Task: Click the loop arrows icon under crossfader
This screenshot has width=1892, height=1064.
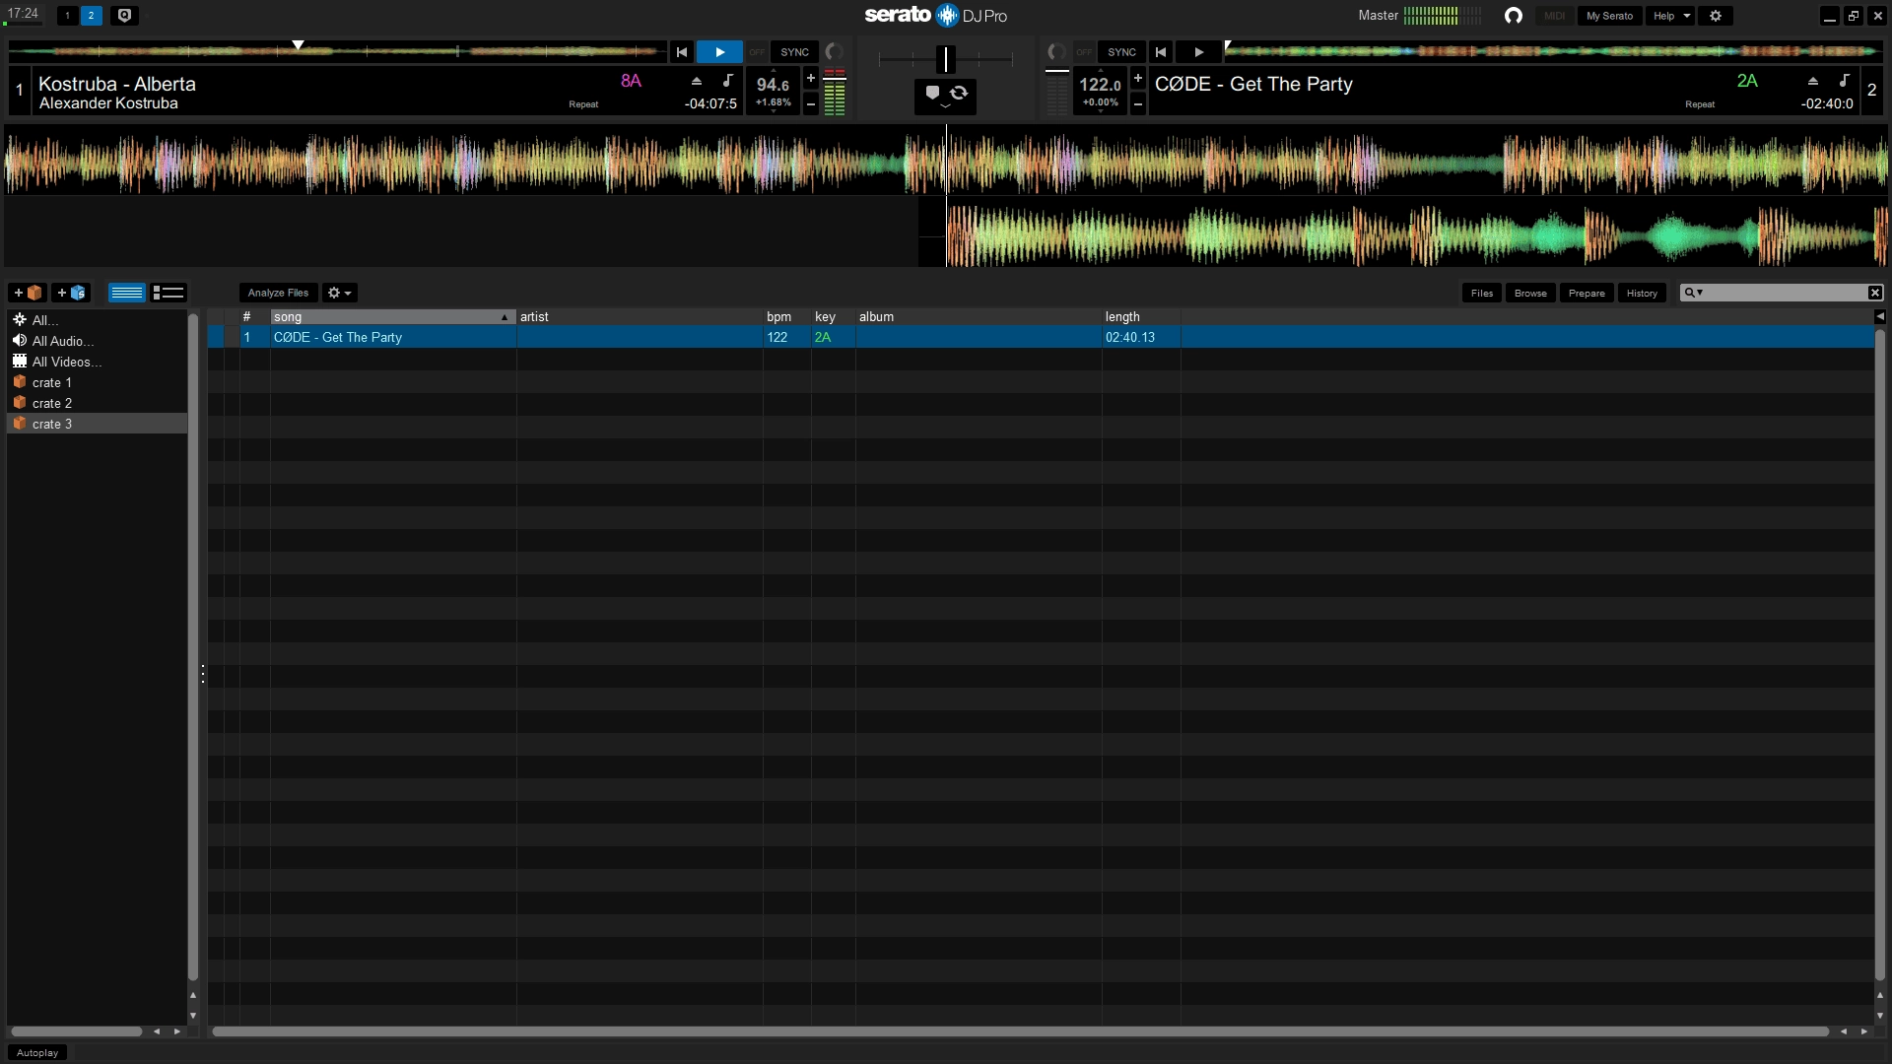Action: pyautogui.click(x=959, y=93)
